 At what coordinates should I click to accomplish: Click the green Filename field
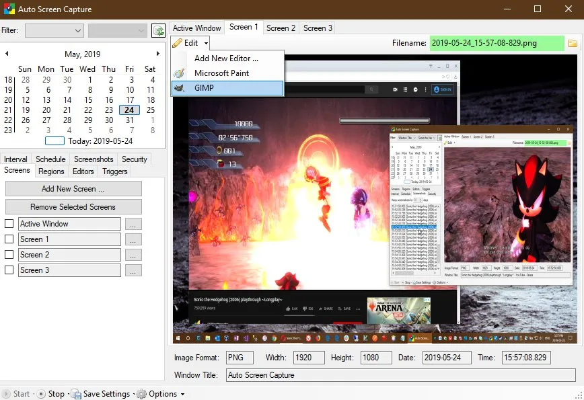tap(497, 43)
